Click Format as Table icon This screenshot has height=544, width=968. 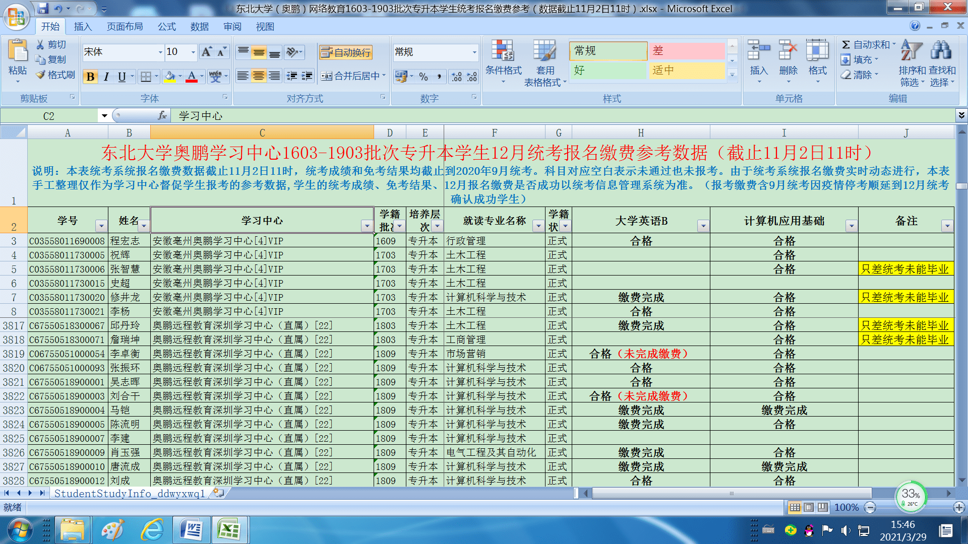click(544, 50)
